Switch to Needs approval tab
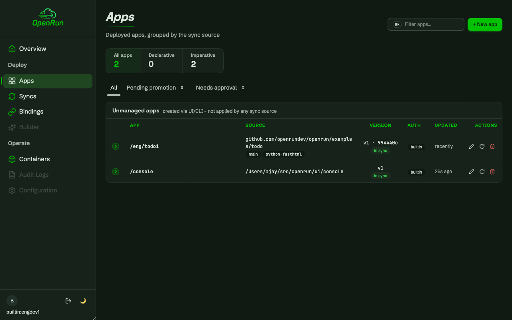 click(x=220, y=88)
